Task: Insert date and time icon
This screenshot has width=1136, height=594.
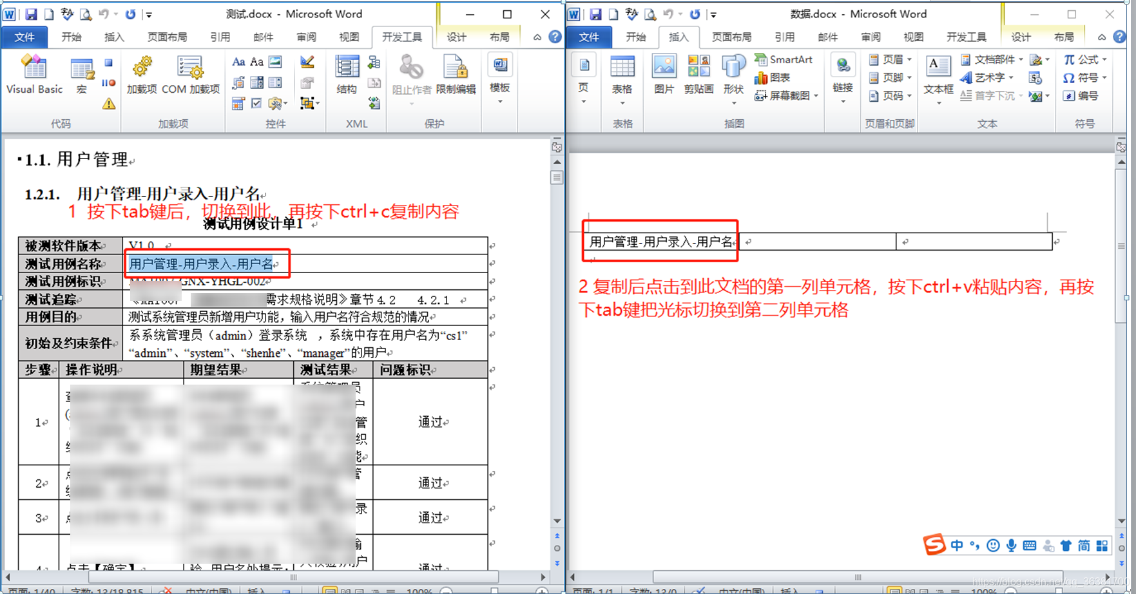Action: point(1035,78)
